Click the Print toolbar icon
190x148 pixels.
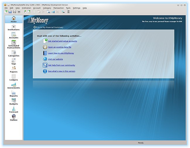[x=19, y=12]
